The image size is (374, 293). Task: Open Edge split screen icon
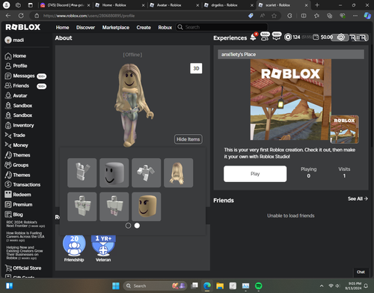click(304, 16)
